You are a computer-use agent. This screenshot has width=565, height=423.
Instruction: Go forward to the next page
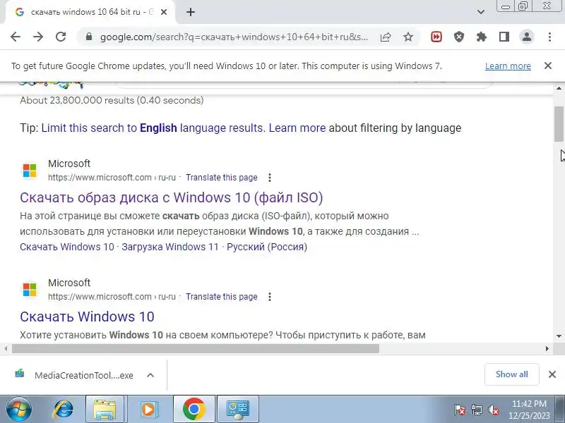pos(38,37)
